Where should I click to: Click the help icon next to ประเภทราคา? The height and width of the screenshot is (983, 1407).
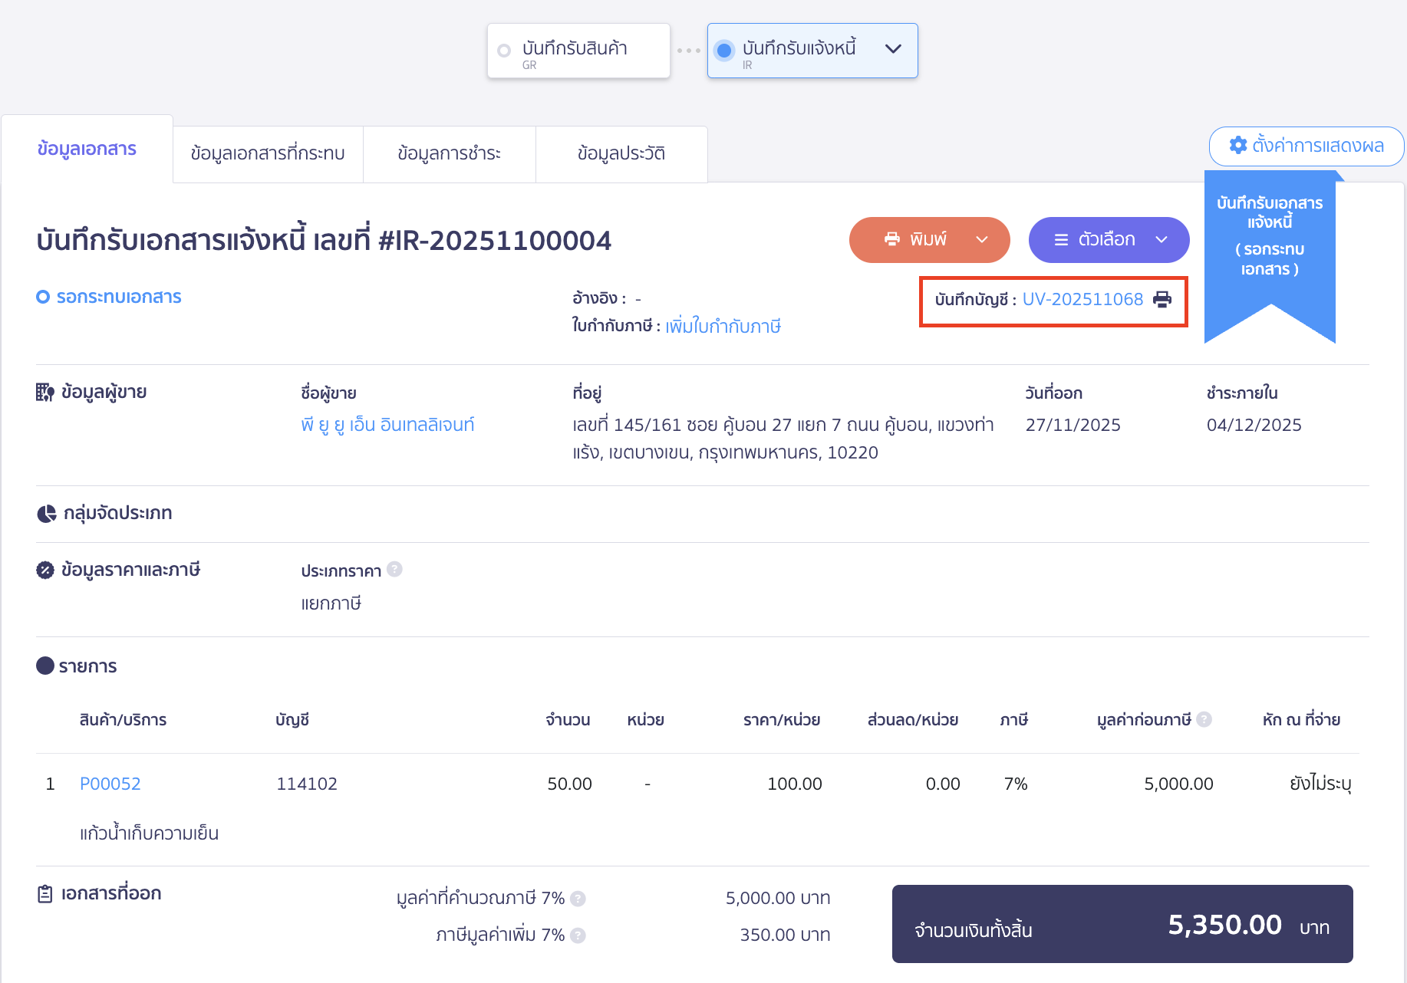pyautogui.click(x=394, y=570)
